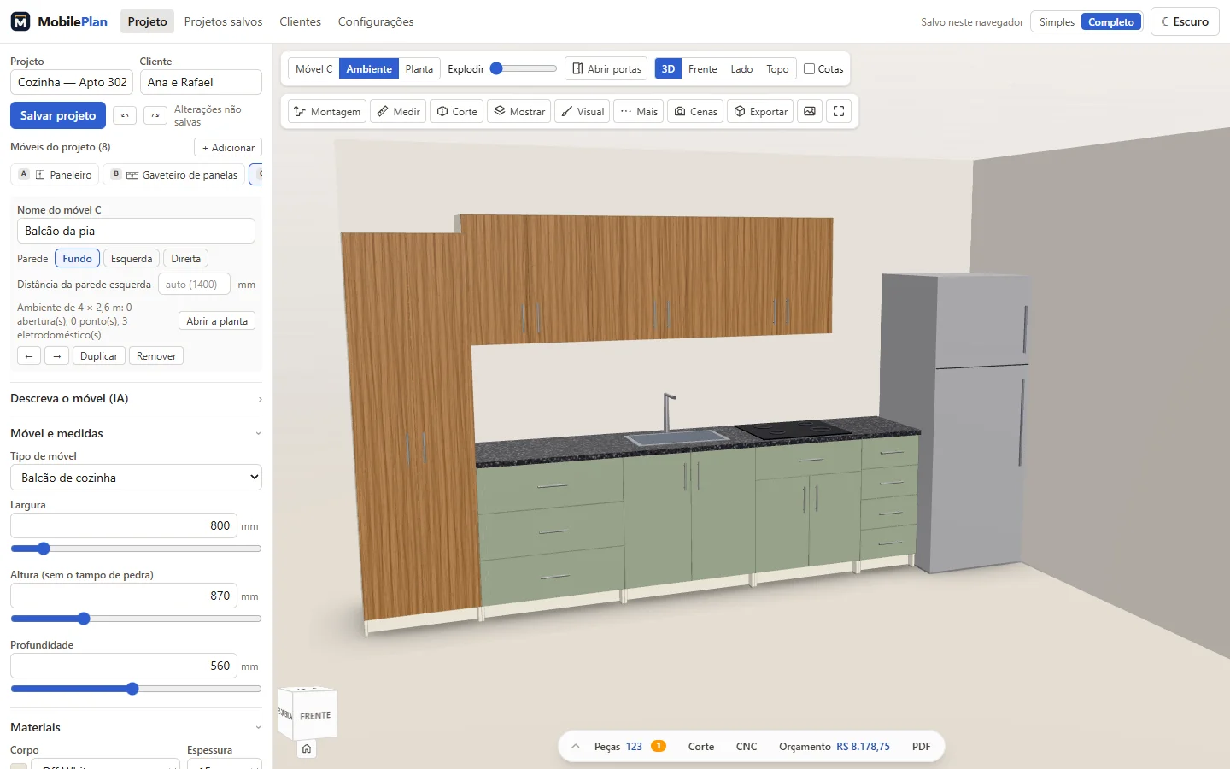Switch to Completo mode
The image size is (1230, 769).
(1110, 22)
